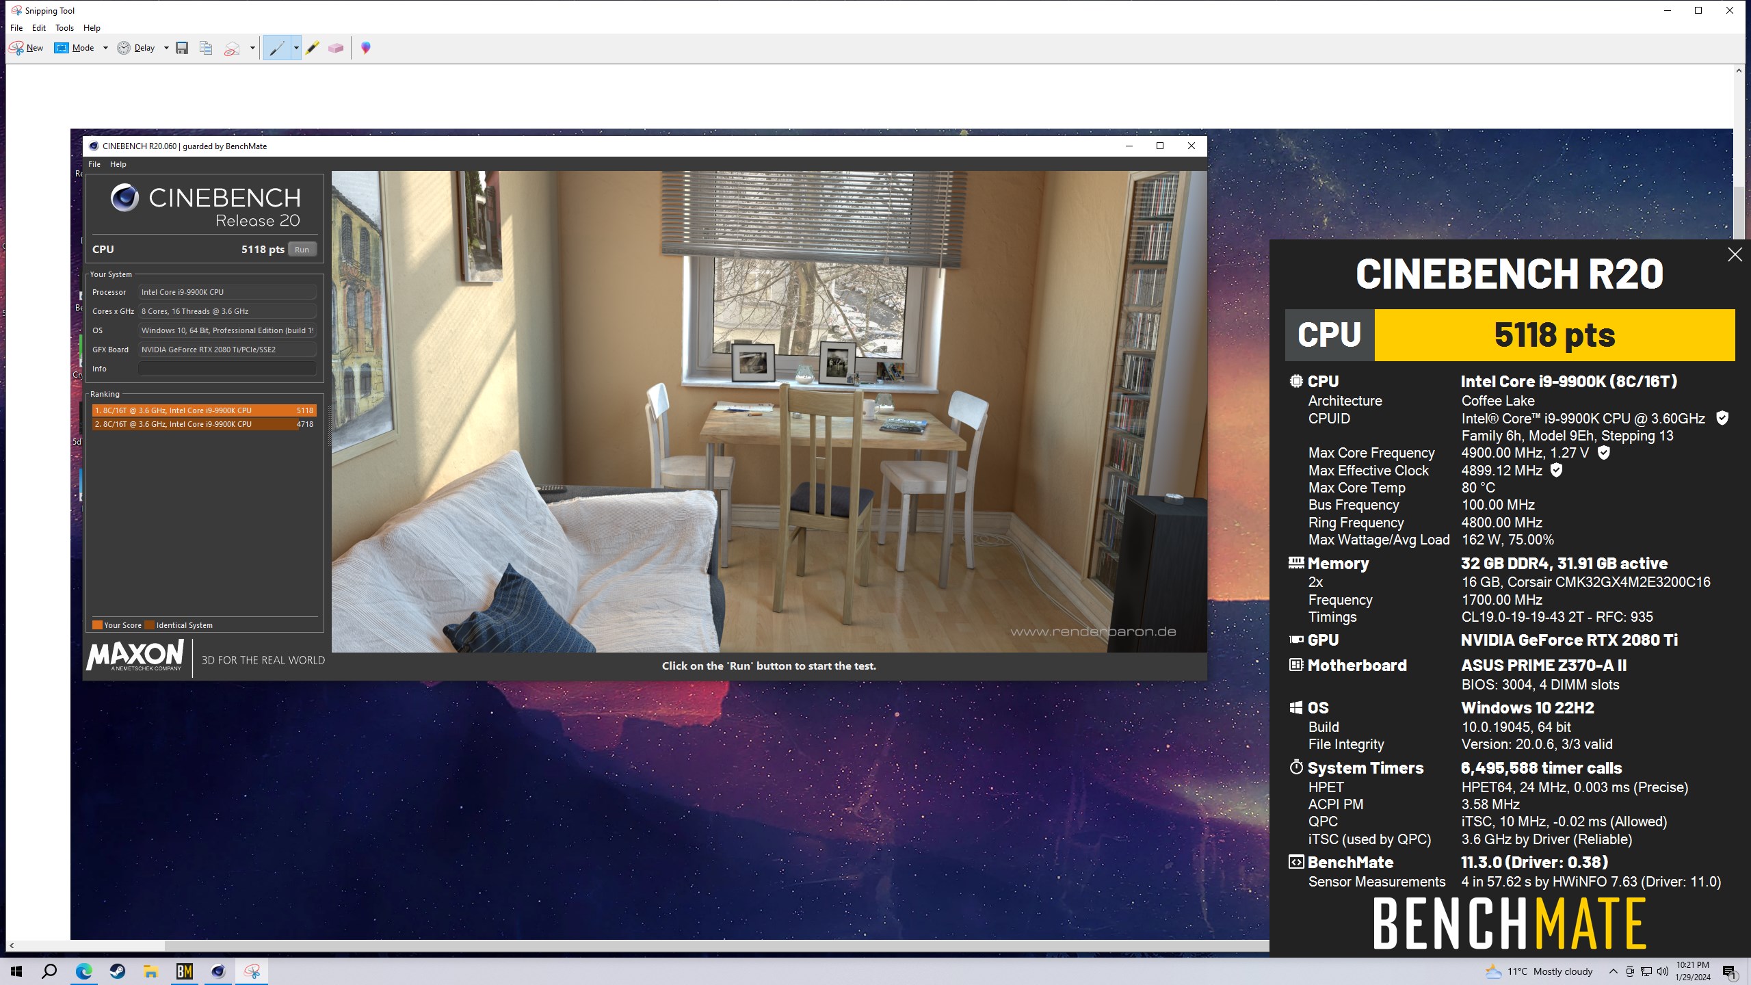Open Cinebench Help menu
This screenshot has width=1751, height=985.
118,164
